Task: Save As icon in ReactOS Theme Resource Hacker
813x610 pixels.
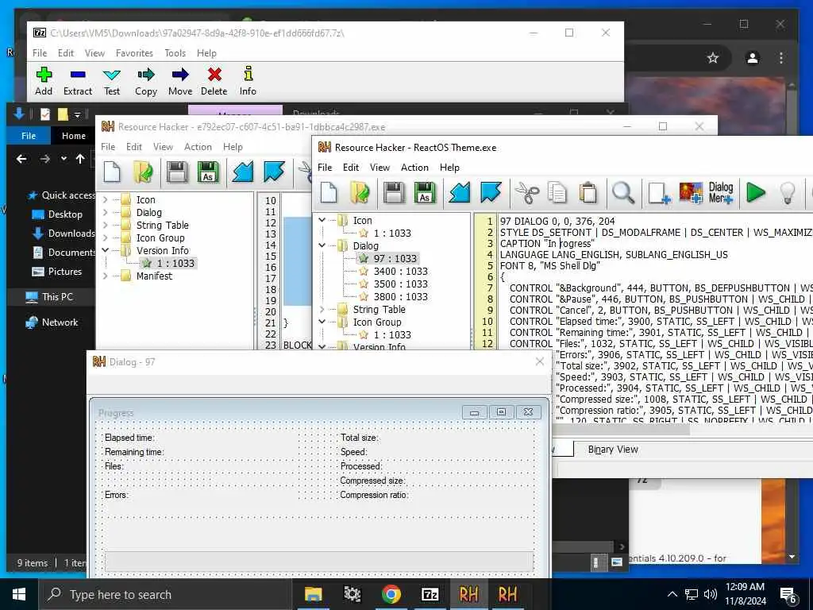Action: (x=425, y=192)
